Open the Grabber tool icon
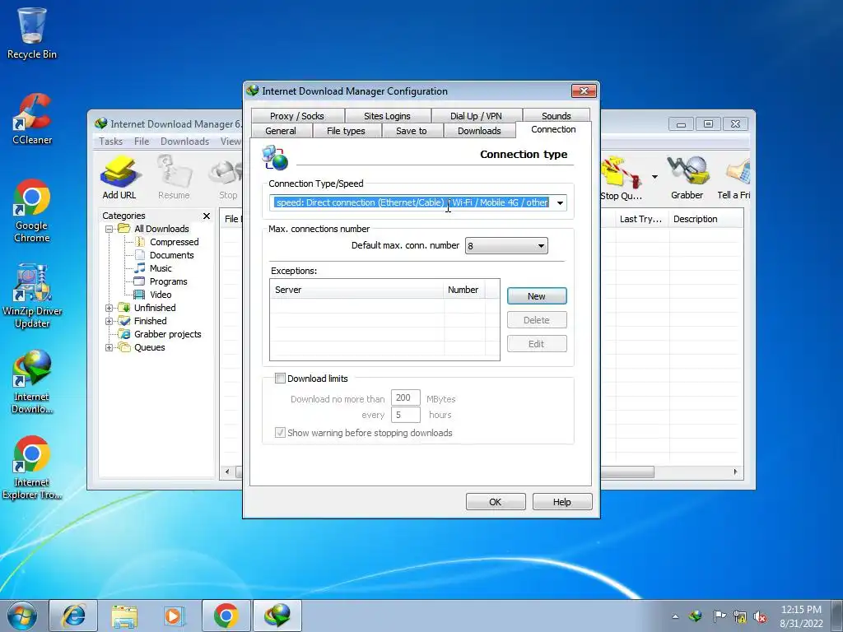The width and height of the screenshot is (843, 632). point(687,178)
